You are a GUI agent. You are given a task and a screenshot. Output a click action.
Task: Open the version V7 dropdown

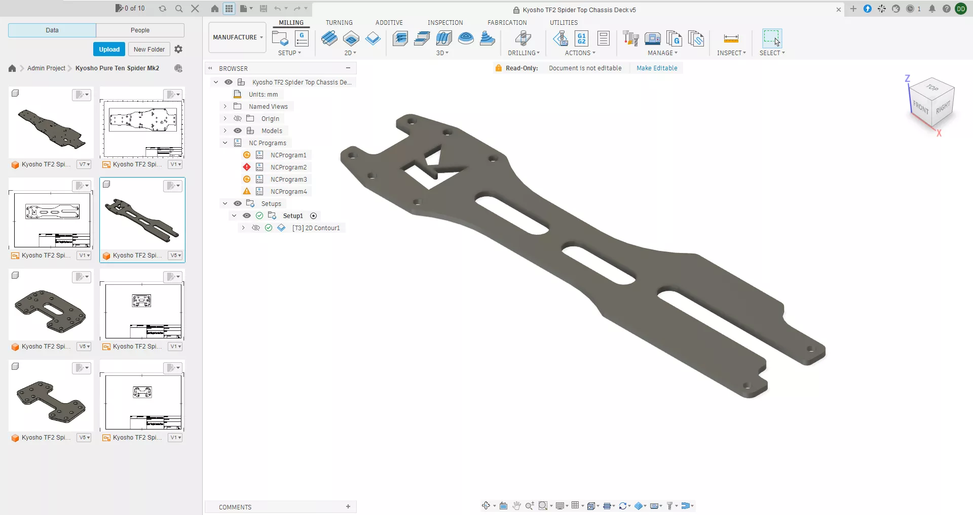coord(84,164)
